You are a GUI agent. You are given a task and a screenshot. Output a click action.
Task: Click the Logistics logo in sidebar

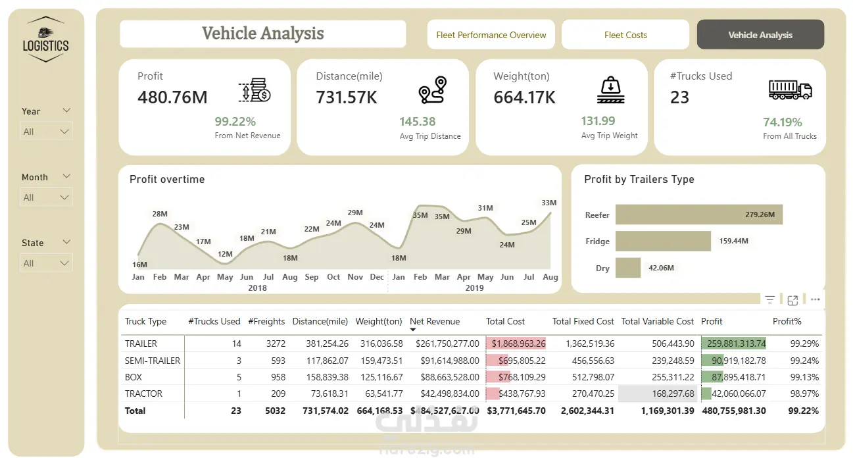click(45, 39)
